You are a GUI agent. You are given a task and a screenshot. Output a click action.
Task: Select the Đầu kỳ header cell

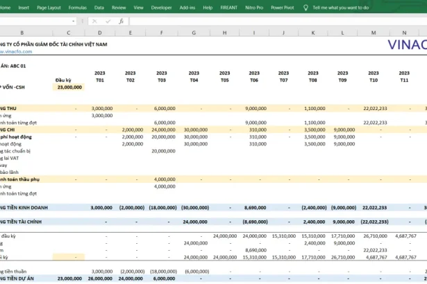(x=63, y=80)
